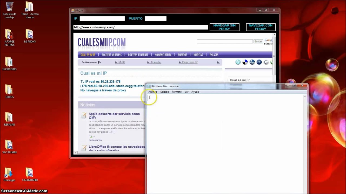This screenshot has width=346, height=194.
Task: Select the MI PROXY desktop folder
Action: [30, 36]
